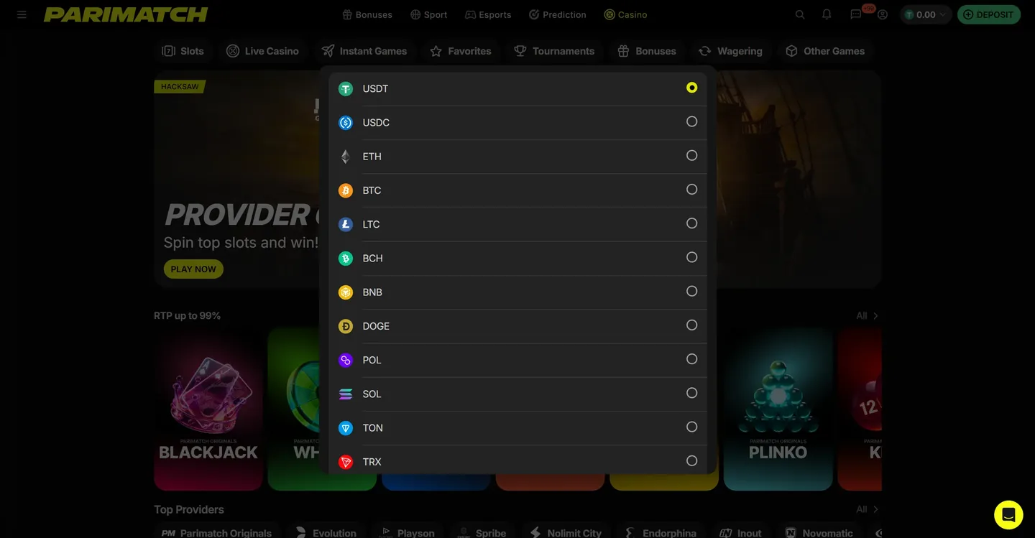1035x538 pixels.
Task: Go to Bonuses in the top navigation
Action: (367, 14)
